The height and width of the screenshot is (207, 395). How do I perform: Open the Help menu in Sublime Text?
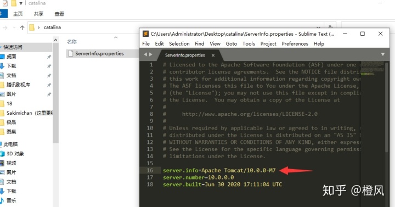pos(319,43)
